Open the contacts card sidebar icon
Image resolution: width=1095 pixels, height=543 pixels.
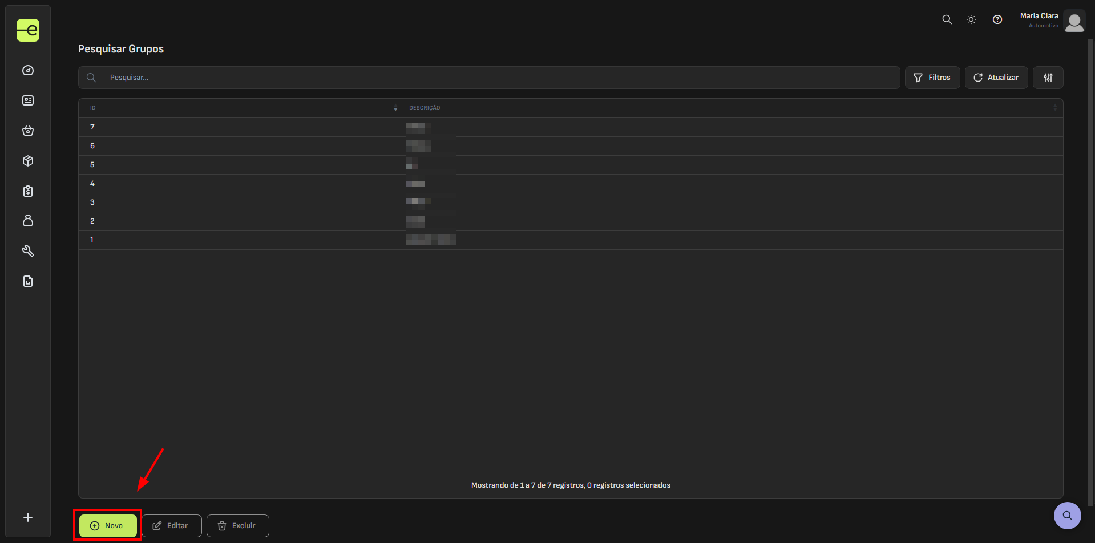[x=28, y=100]
